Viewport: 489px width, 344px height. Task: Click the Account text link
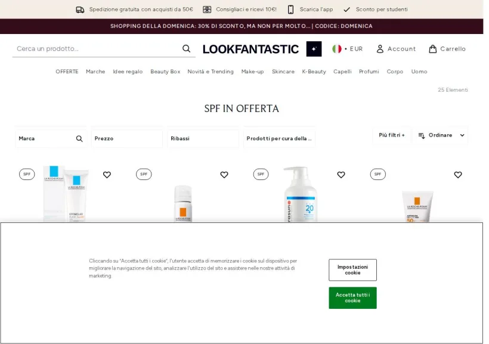click(402, 49)
